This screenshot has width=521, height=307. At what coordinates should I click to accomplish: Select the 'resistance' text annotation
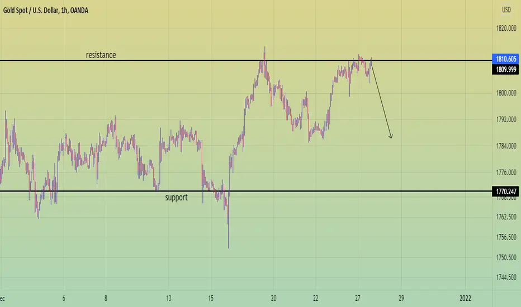tap(101, 55)
